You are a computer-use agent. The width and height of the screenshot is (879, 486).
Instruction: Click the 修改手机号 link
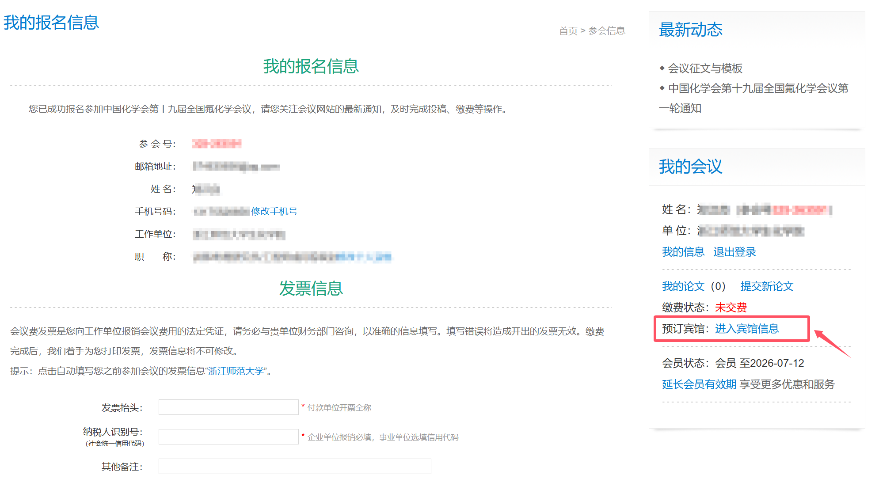[x=274, y=212]
